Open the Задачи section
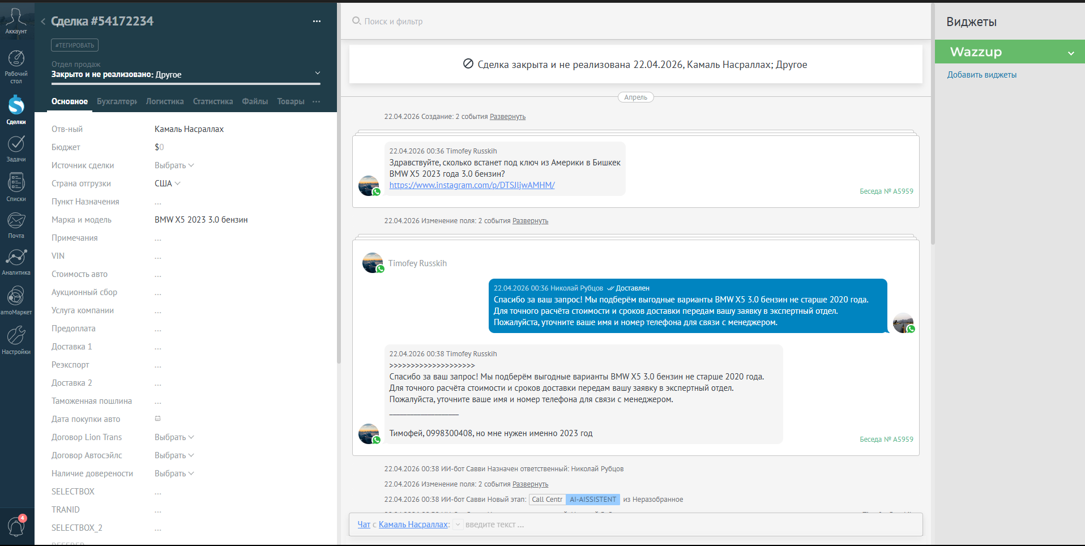This screenshot has height=546, width=1085. pos(16,148)
